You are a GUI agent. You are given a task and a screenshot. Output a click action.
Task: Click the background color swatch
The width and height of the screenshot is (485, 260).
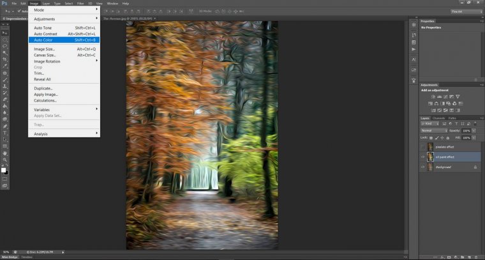[6, 172]
